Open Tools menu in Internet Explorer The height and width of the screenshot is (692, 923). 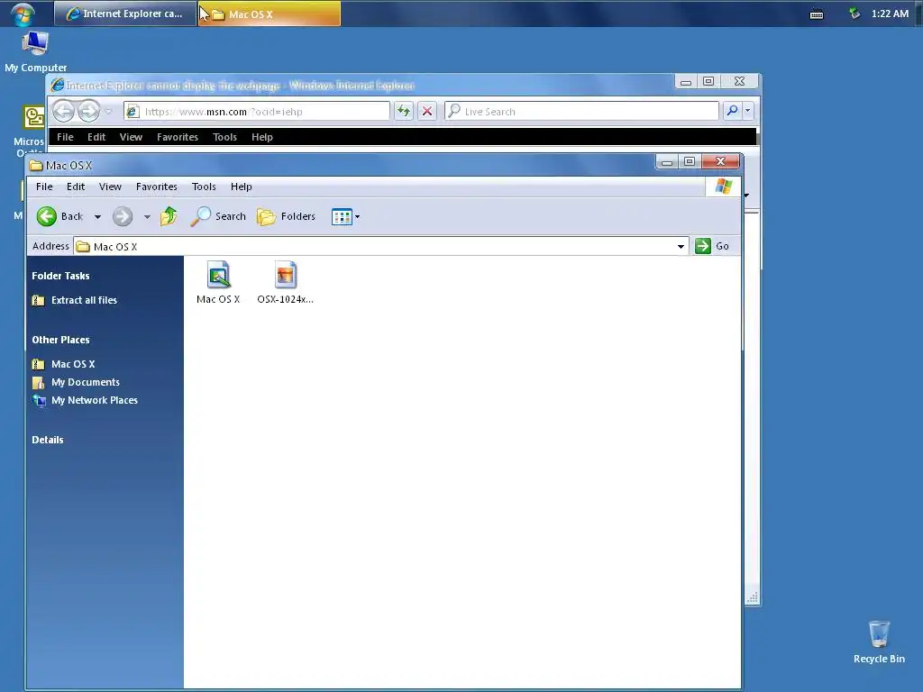click(224, 137)
